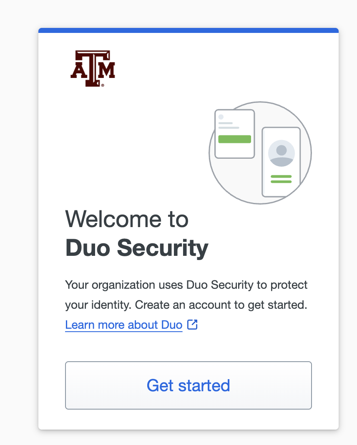Click the blue accent bar atop the card
357x445 pixels.
click(188, 30)
